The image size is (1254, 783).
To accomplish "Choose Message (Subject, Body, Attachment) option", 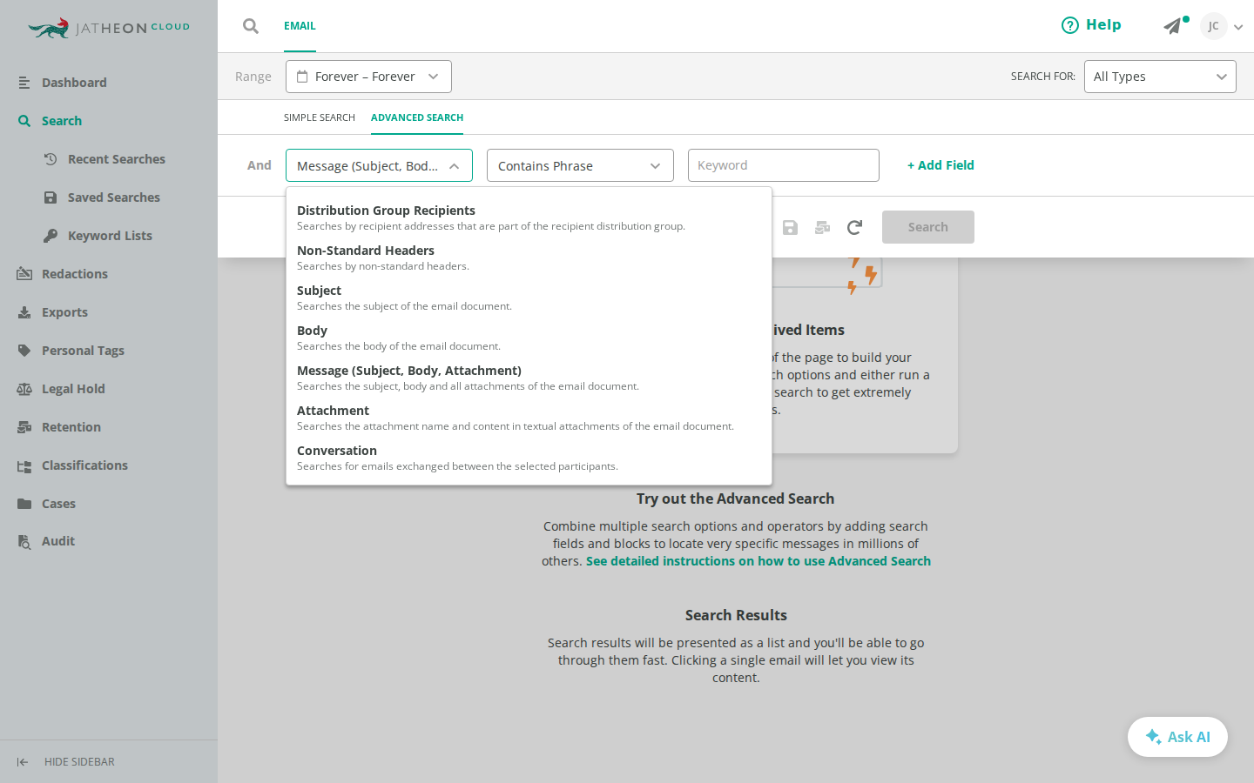I will click(x=529, y=378).
